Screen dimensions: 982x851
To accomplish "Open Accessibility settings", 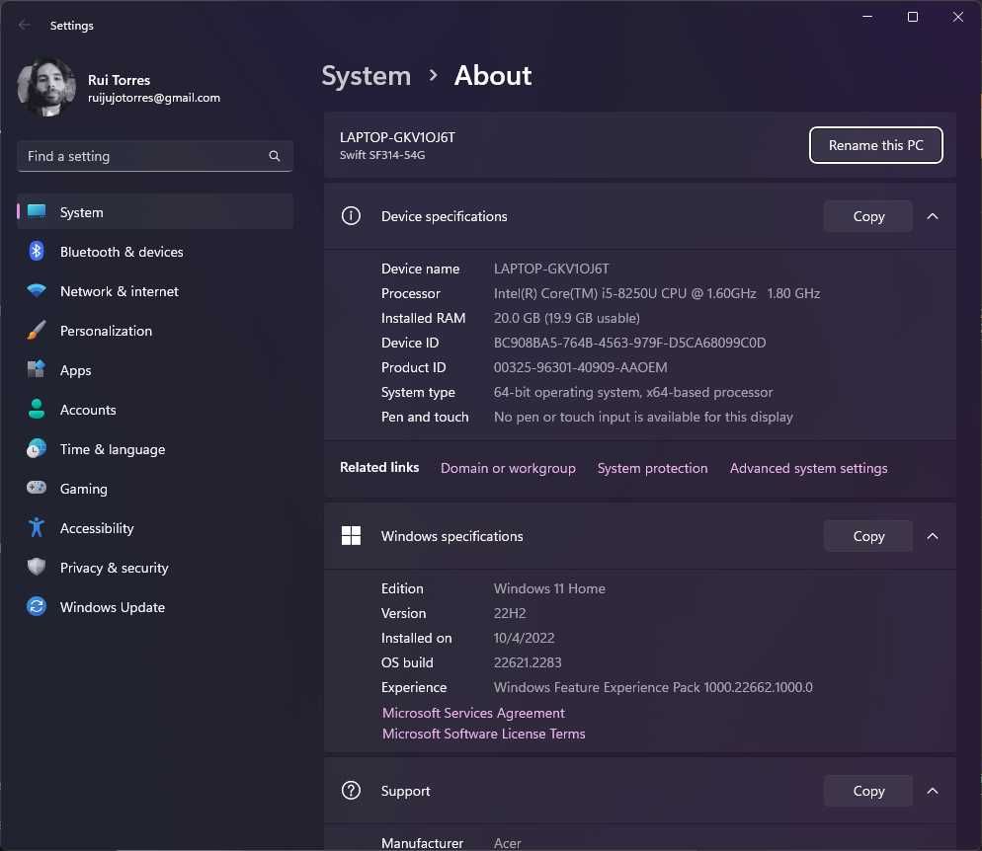I will 155,527.
